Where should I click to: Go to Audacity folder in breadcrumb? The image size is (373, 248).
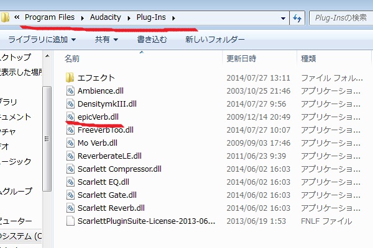106,17
